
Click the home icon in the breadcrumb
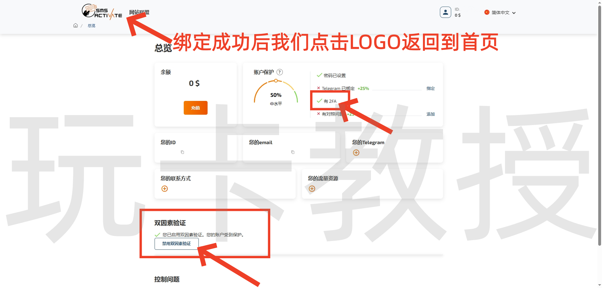[x=75, y=25]
